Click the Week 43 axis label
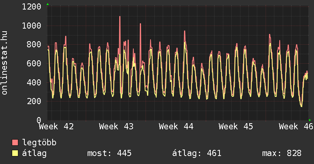The width and height of the screenshot is (314, 164). tap(116, 126)
